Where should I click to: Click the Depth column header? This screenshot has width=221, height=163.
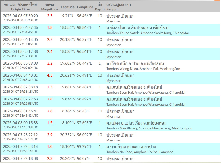100,7
